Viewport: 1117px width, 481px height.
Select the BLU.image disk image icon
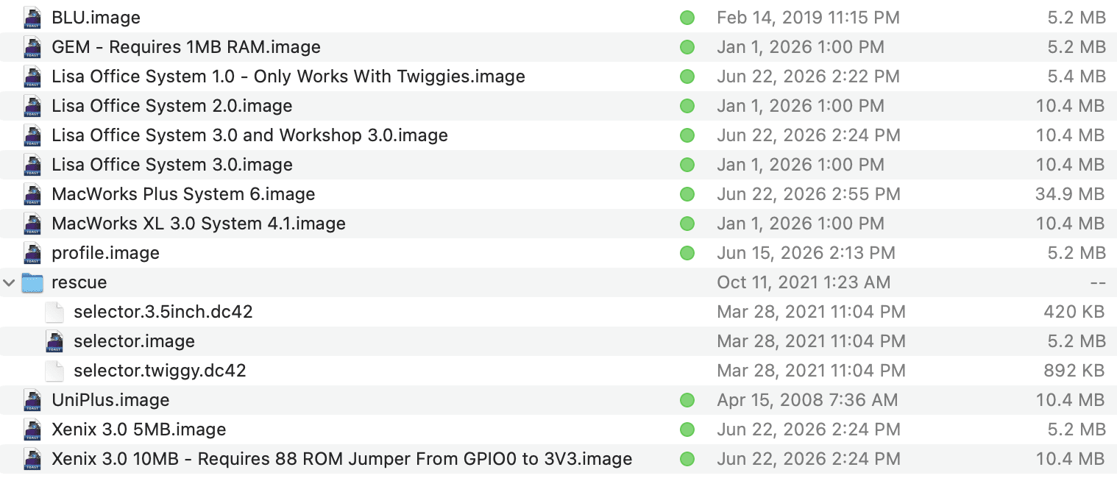pos(32,17)
